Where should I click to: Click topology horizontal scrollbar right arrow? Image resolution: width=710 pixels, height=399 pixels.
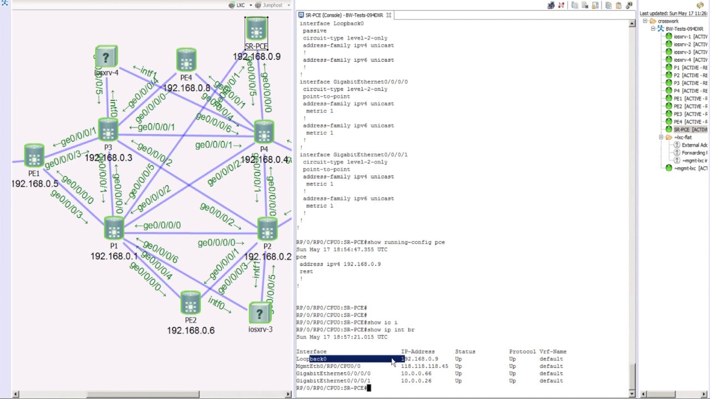[x=288, y=395]
